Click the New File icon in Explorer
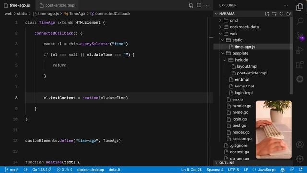 (267, 14)
